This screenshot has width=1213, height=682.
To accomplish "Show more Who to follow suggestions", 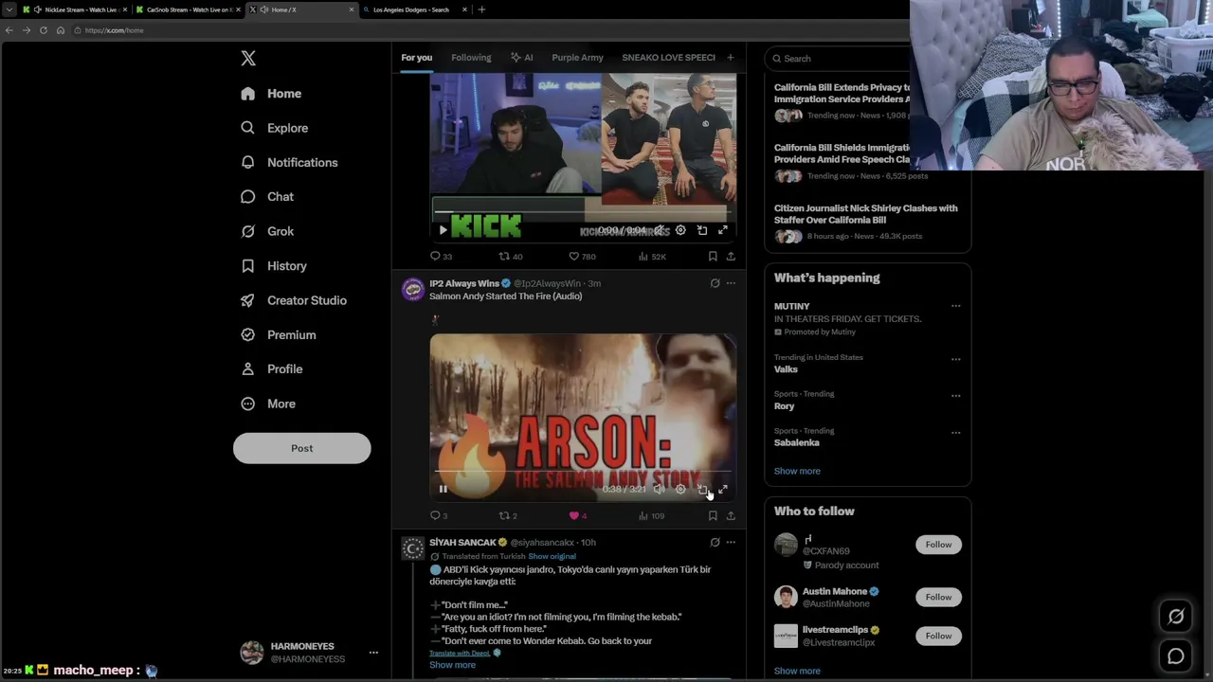I will 797,671.
